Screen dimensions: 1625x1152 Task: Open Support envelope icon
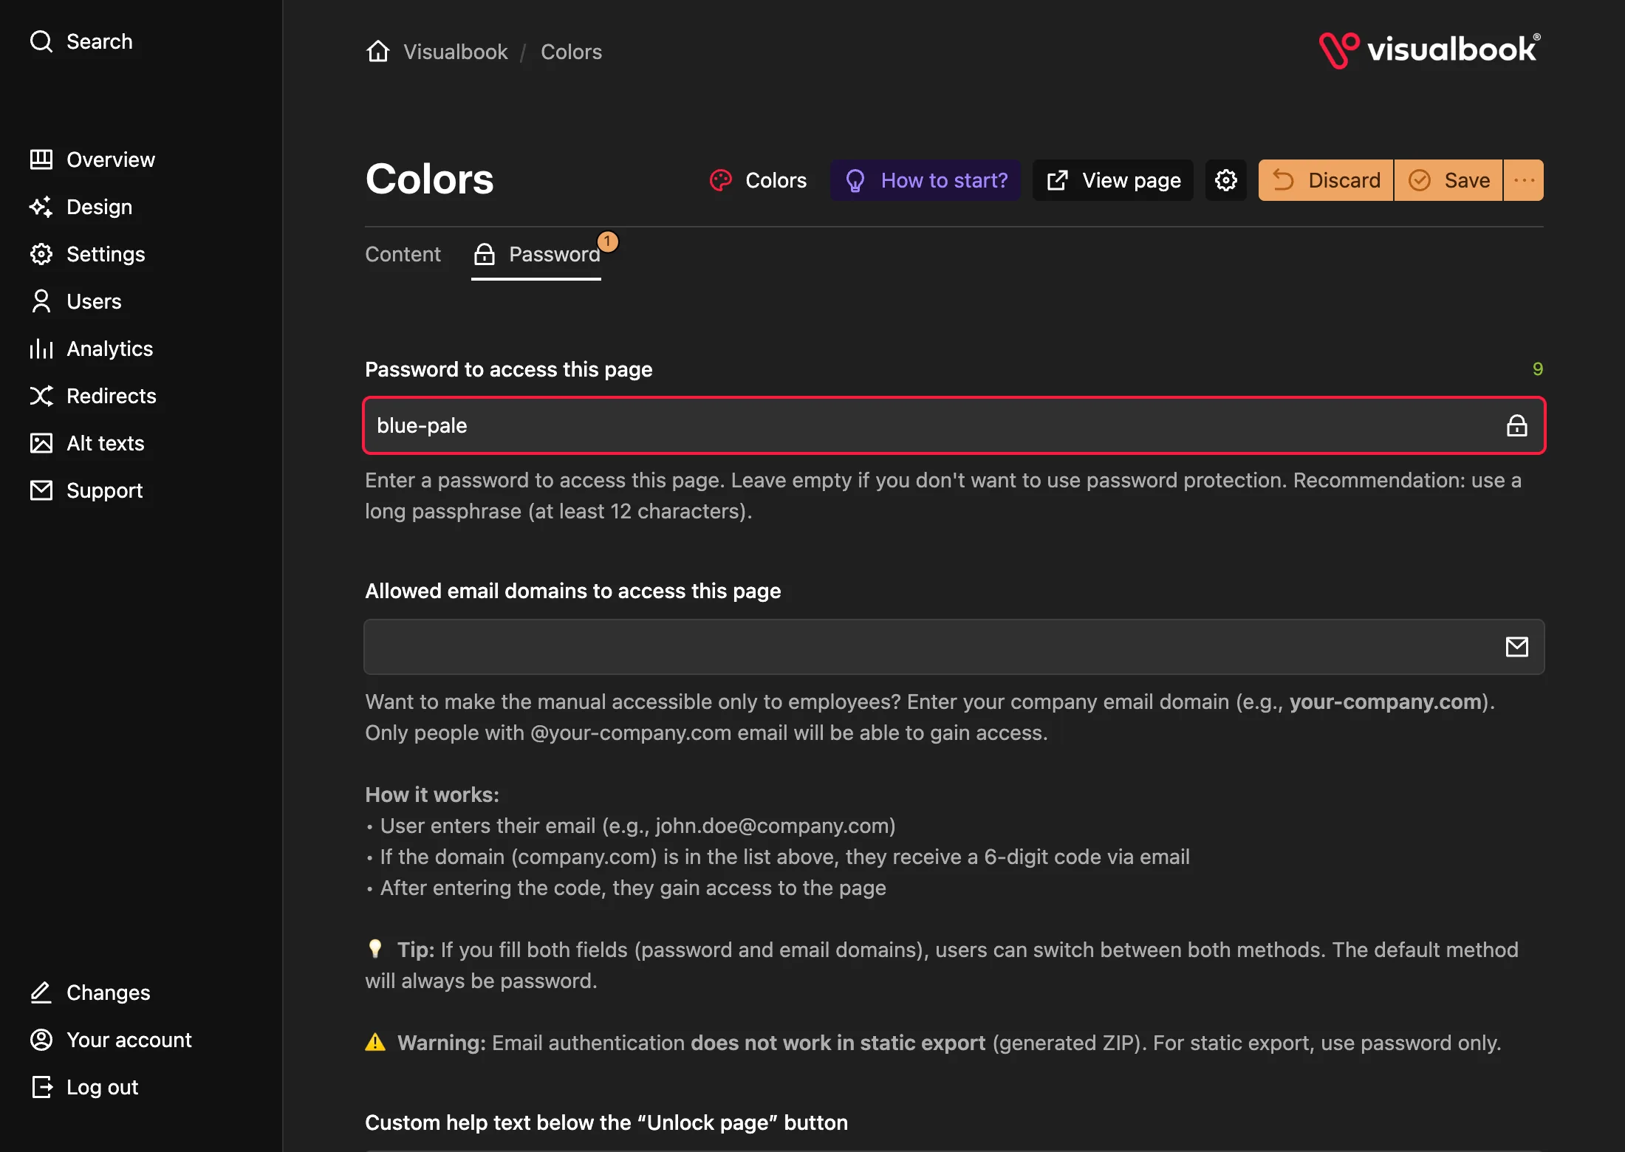pyautogui.click(x=41, y=490)
